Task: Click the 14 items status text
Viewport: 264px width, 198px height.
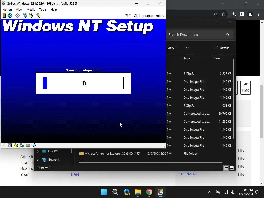Action: tap(43, 168)
